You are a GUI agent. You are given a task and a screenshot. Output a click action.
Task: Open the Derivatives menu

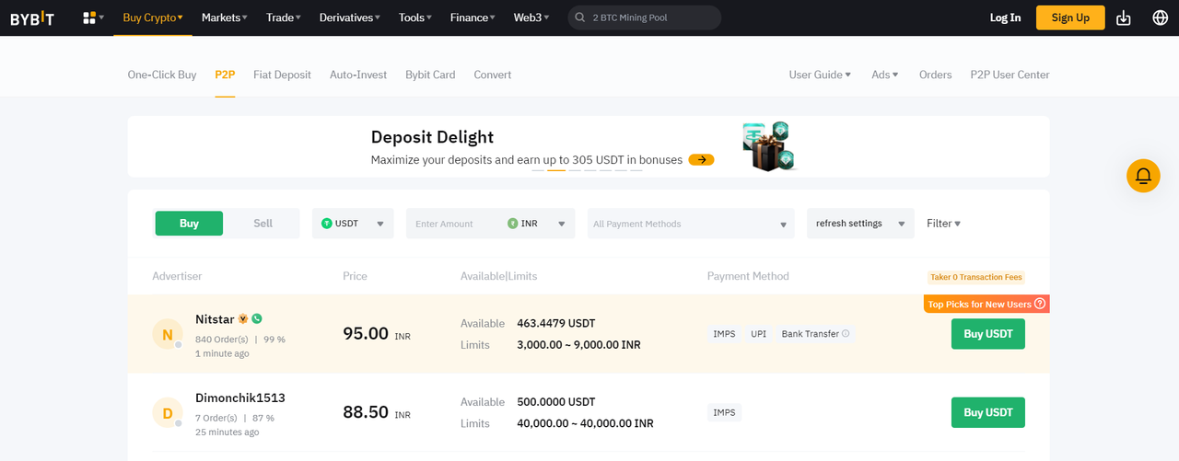pos(349,17)
